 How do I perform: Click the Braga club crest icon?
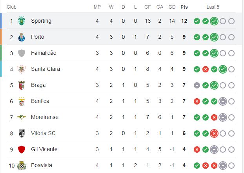[x=22, y=85]
